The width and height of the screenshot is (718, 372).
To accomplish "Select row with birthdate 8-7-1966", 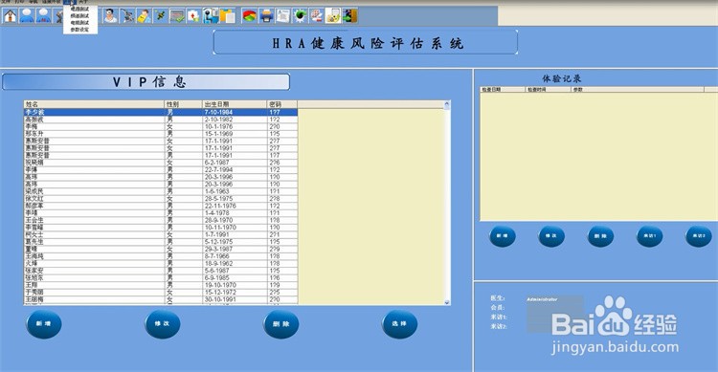I will [x=160, y=256].
